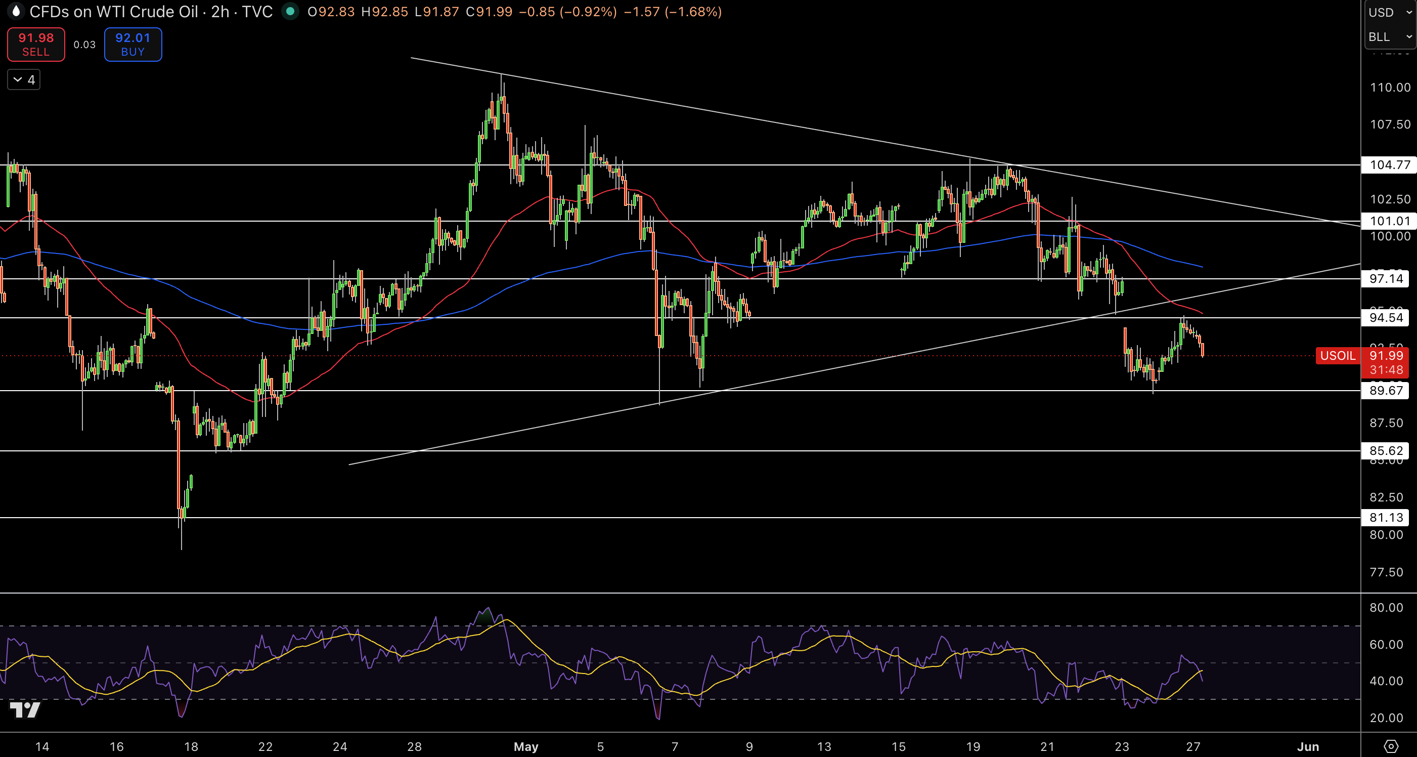
Task: Click the C91.99 close value in header
Action: 489,12
